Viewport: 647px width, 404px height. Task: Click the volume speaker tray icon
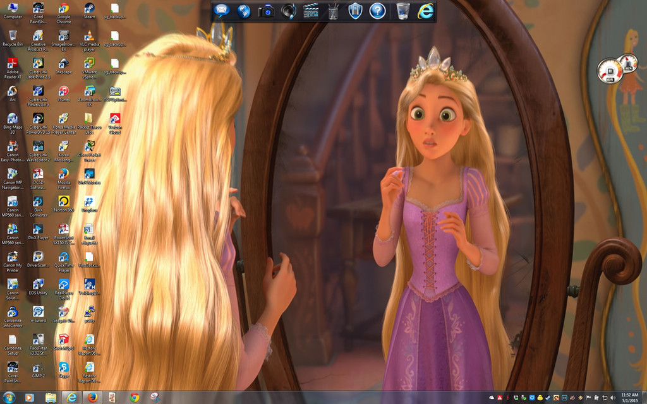[612, 398]
